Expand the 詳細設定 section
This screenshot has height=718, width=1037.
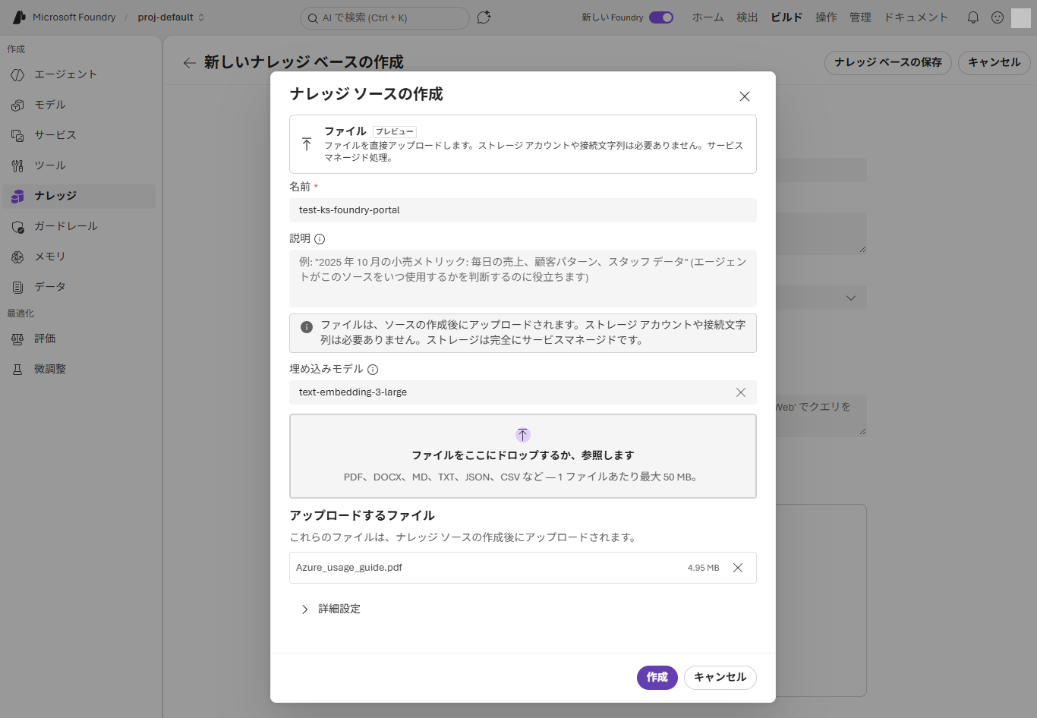click(330, 609)
